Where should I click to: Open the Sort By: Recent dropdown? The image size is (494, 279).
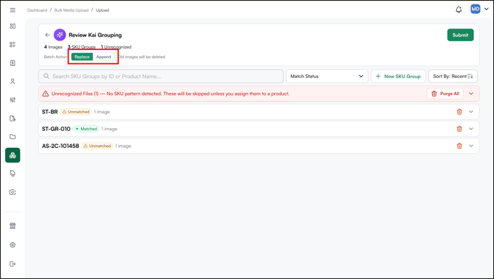(x=453, y=76)
